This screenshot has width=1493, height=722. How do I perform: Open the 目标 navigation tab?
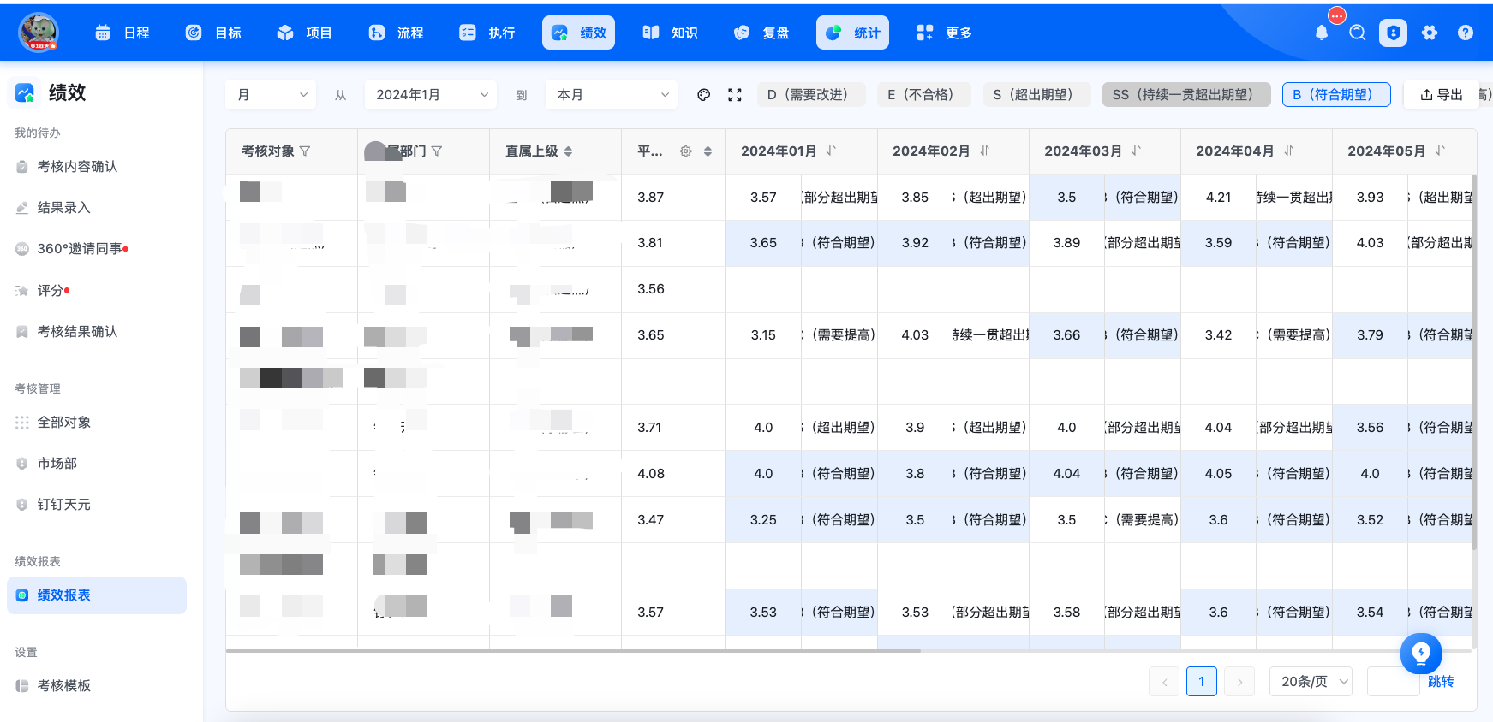[213, 33]
